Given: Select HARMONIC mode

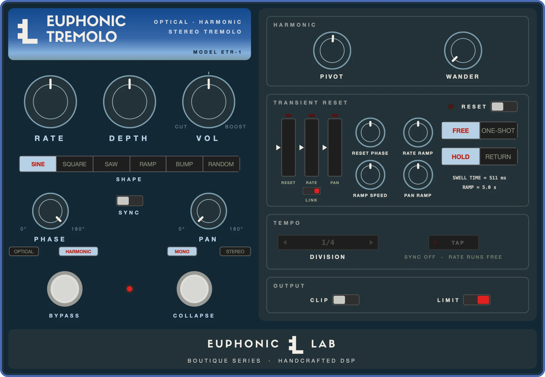Looking at the screenshot, I should pos(78,252).
